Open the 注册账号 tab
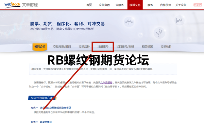 [x=103, y=47]
